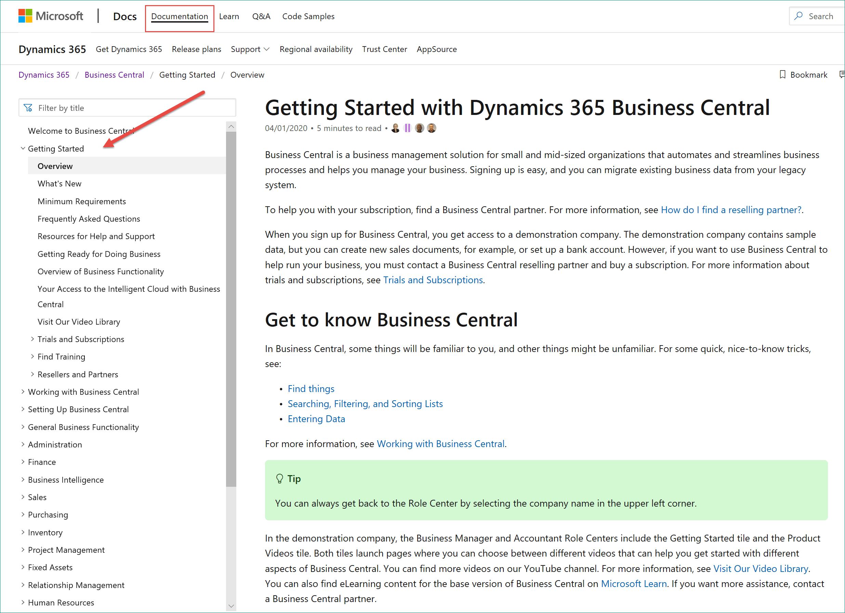This screenshot has height=613, width=845.
Task: Switch to the Learn tab
Action: pyautogui.click(x=229, y=16)
